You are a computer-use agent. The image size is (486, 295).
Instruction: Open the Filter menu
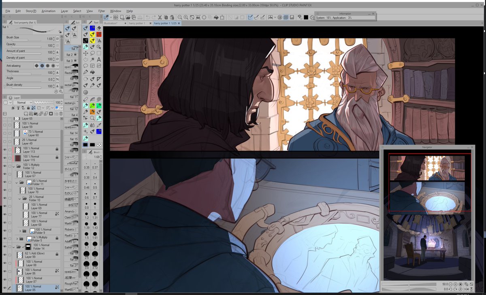coord(102,11)
